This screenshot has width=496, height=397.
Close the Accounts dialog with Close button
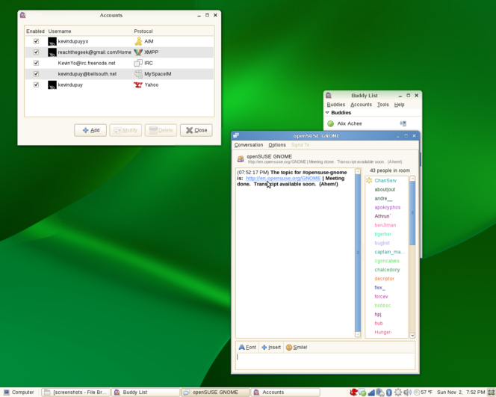[x=196, y=130]
